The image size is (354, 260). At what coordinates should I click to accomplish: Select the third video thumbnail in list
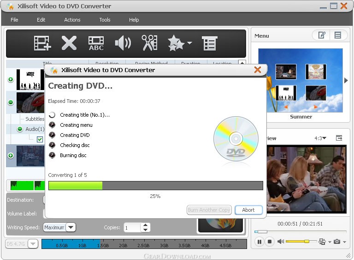tap(30, 156)
